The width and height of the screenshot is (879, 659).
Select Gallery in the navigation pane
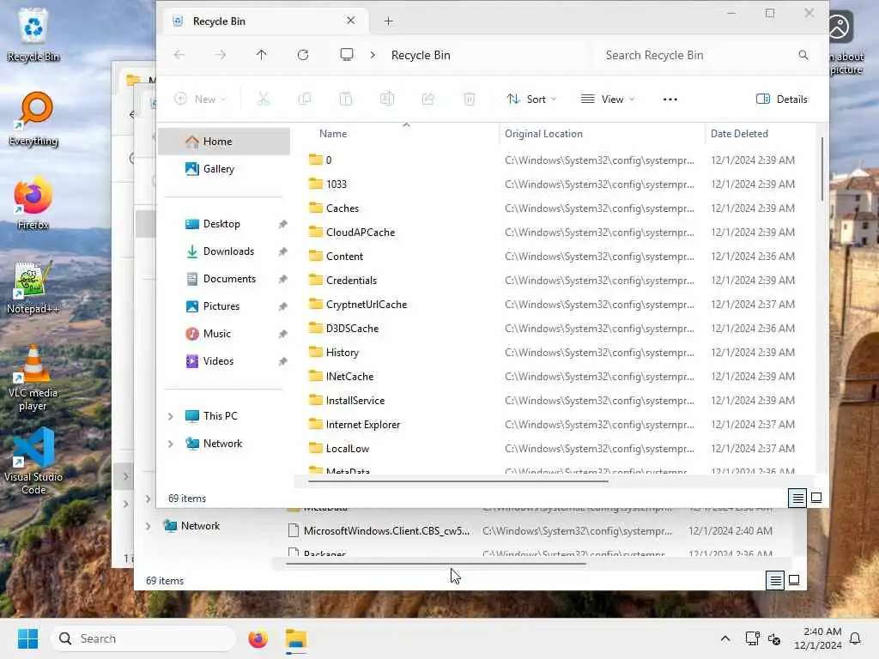click(224, 169)
